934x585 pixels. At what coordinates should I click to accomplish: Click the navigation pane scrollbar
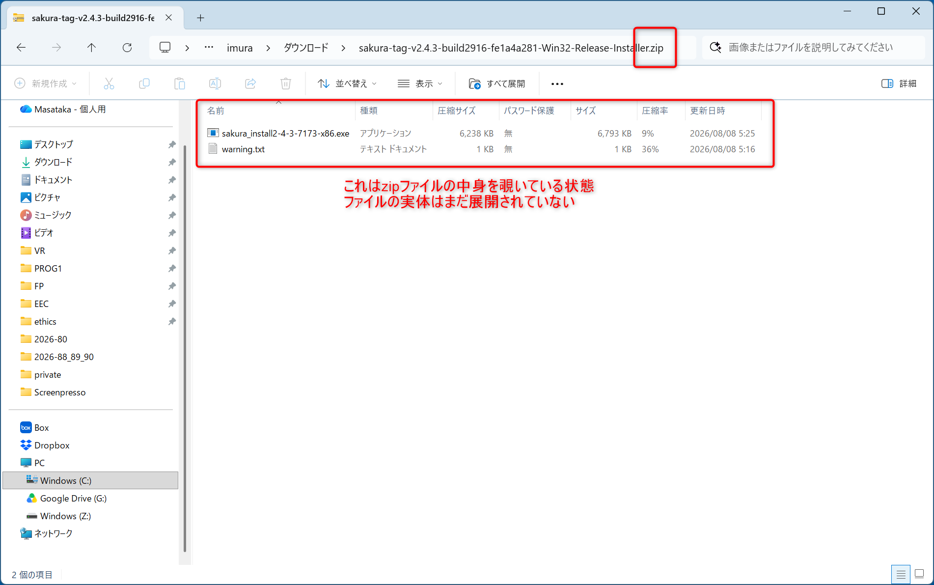185,349
